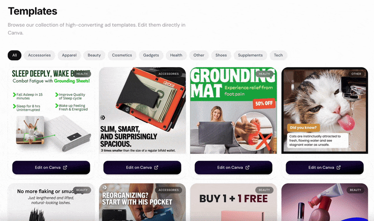
Task: Click external-link icon under cat template button
Action: click(x=338, y=167)
